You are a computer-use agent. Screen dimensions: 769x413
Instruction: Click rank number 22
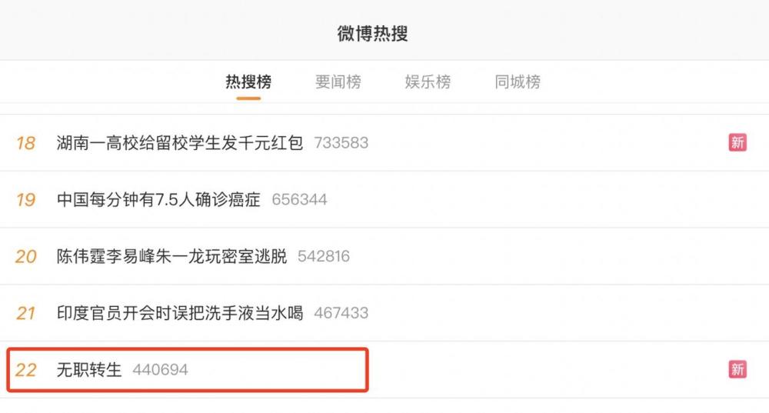[x=26, y=370]
